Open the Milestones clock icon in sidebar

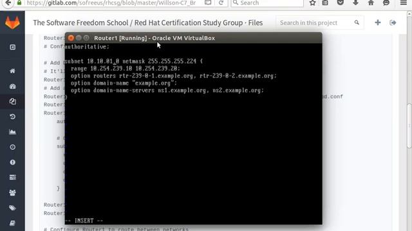pyautogui.click(x=13, y=147)
